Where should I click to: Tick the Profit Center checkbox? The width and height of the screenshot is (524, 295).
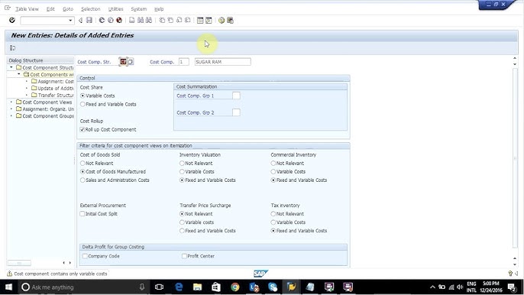pos(184,256)
